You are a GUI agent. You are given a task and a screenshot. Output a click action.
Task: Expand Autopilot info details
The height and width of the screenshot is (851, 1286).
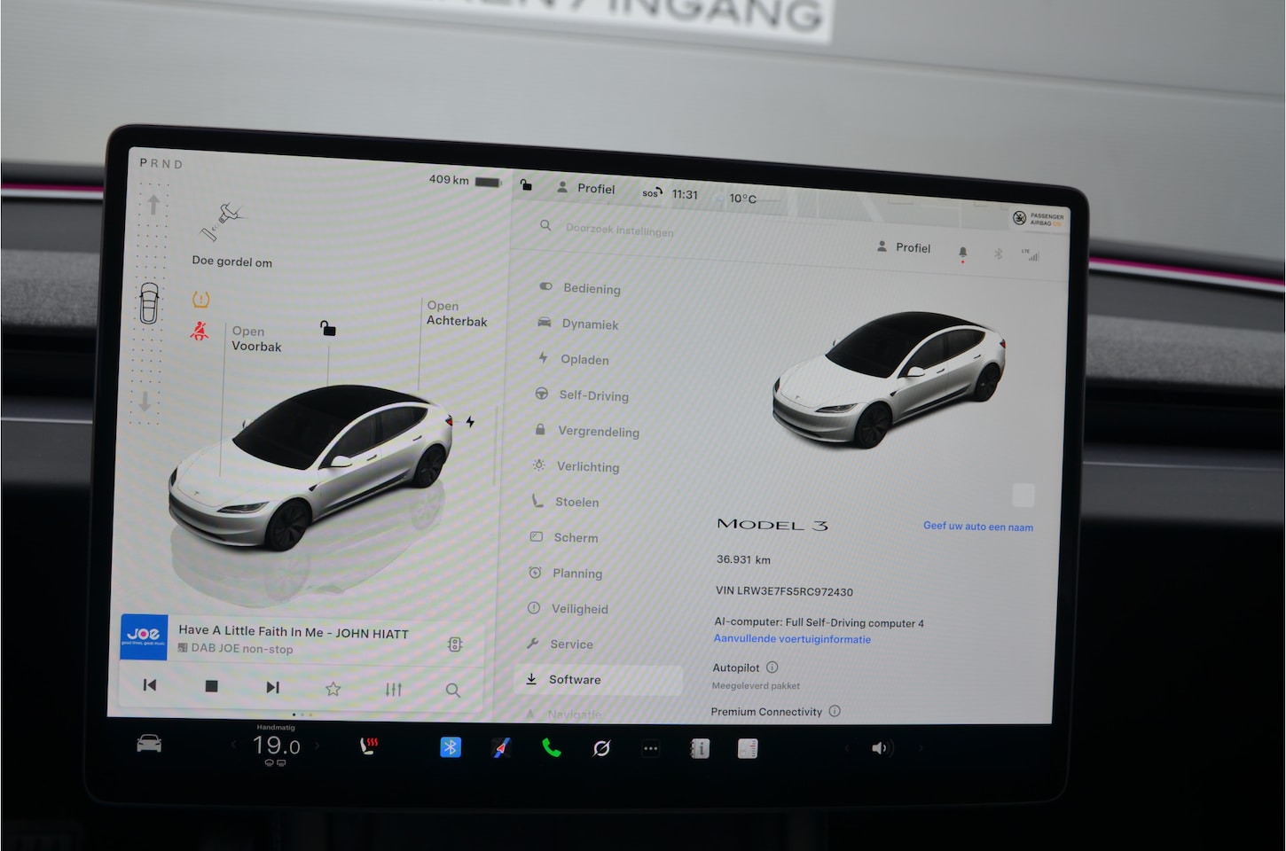pos(772,668)
